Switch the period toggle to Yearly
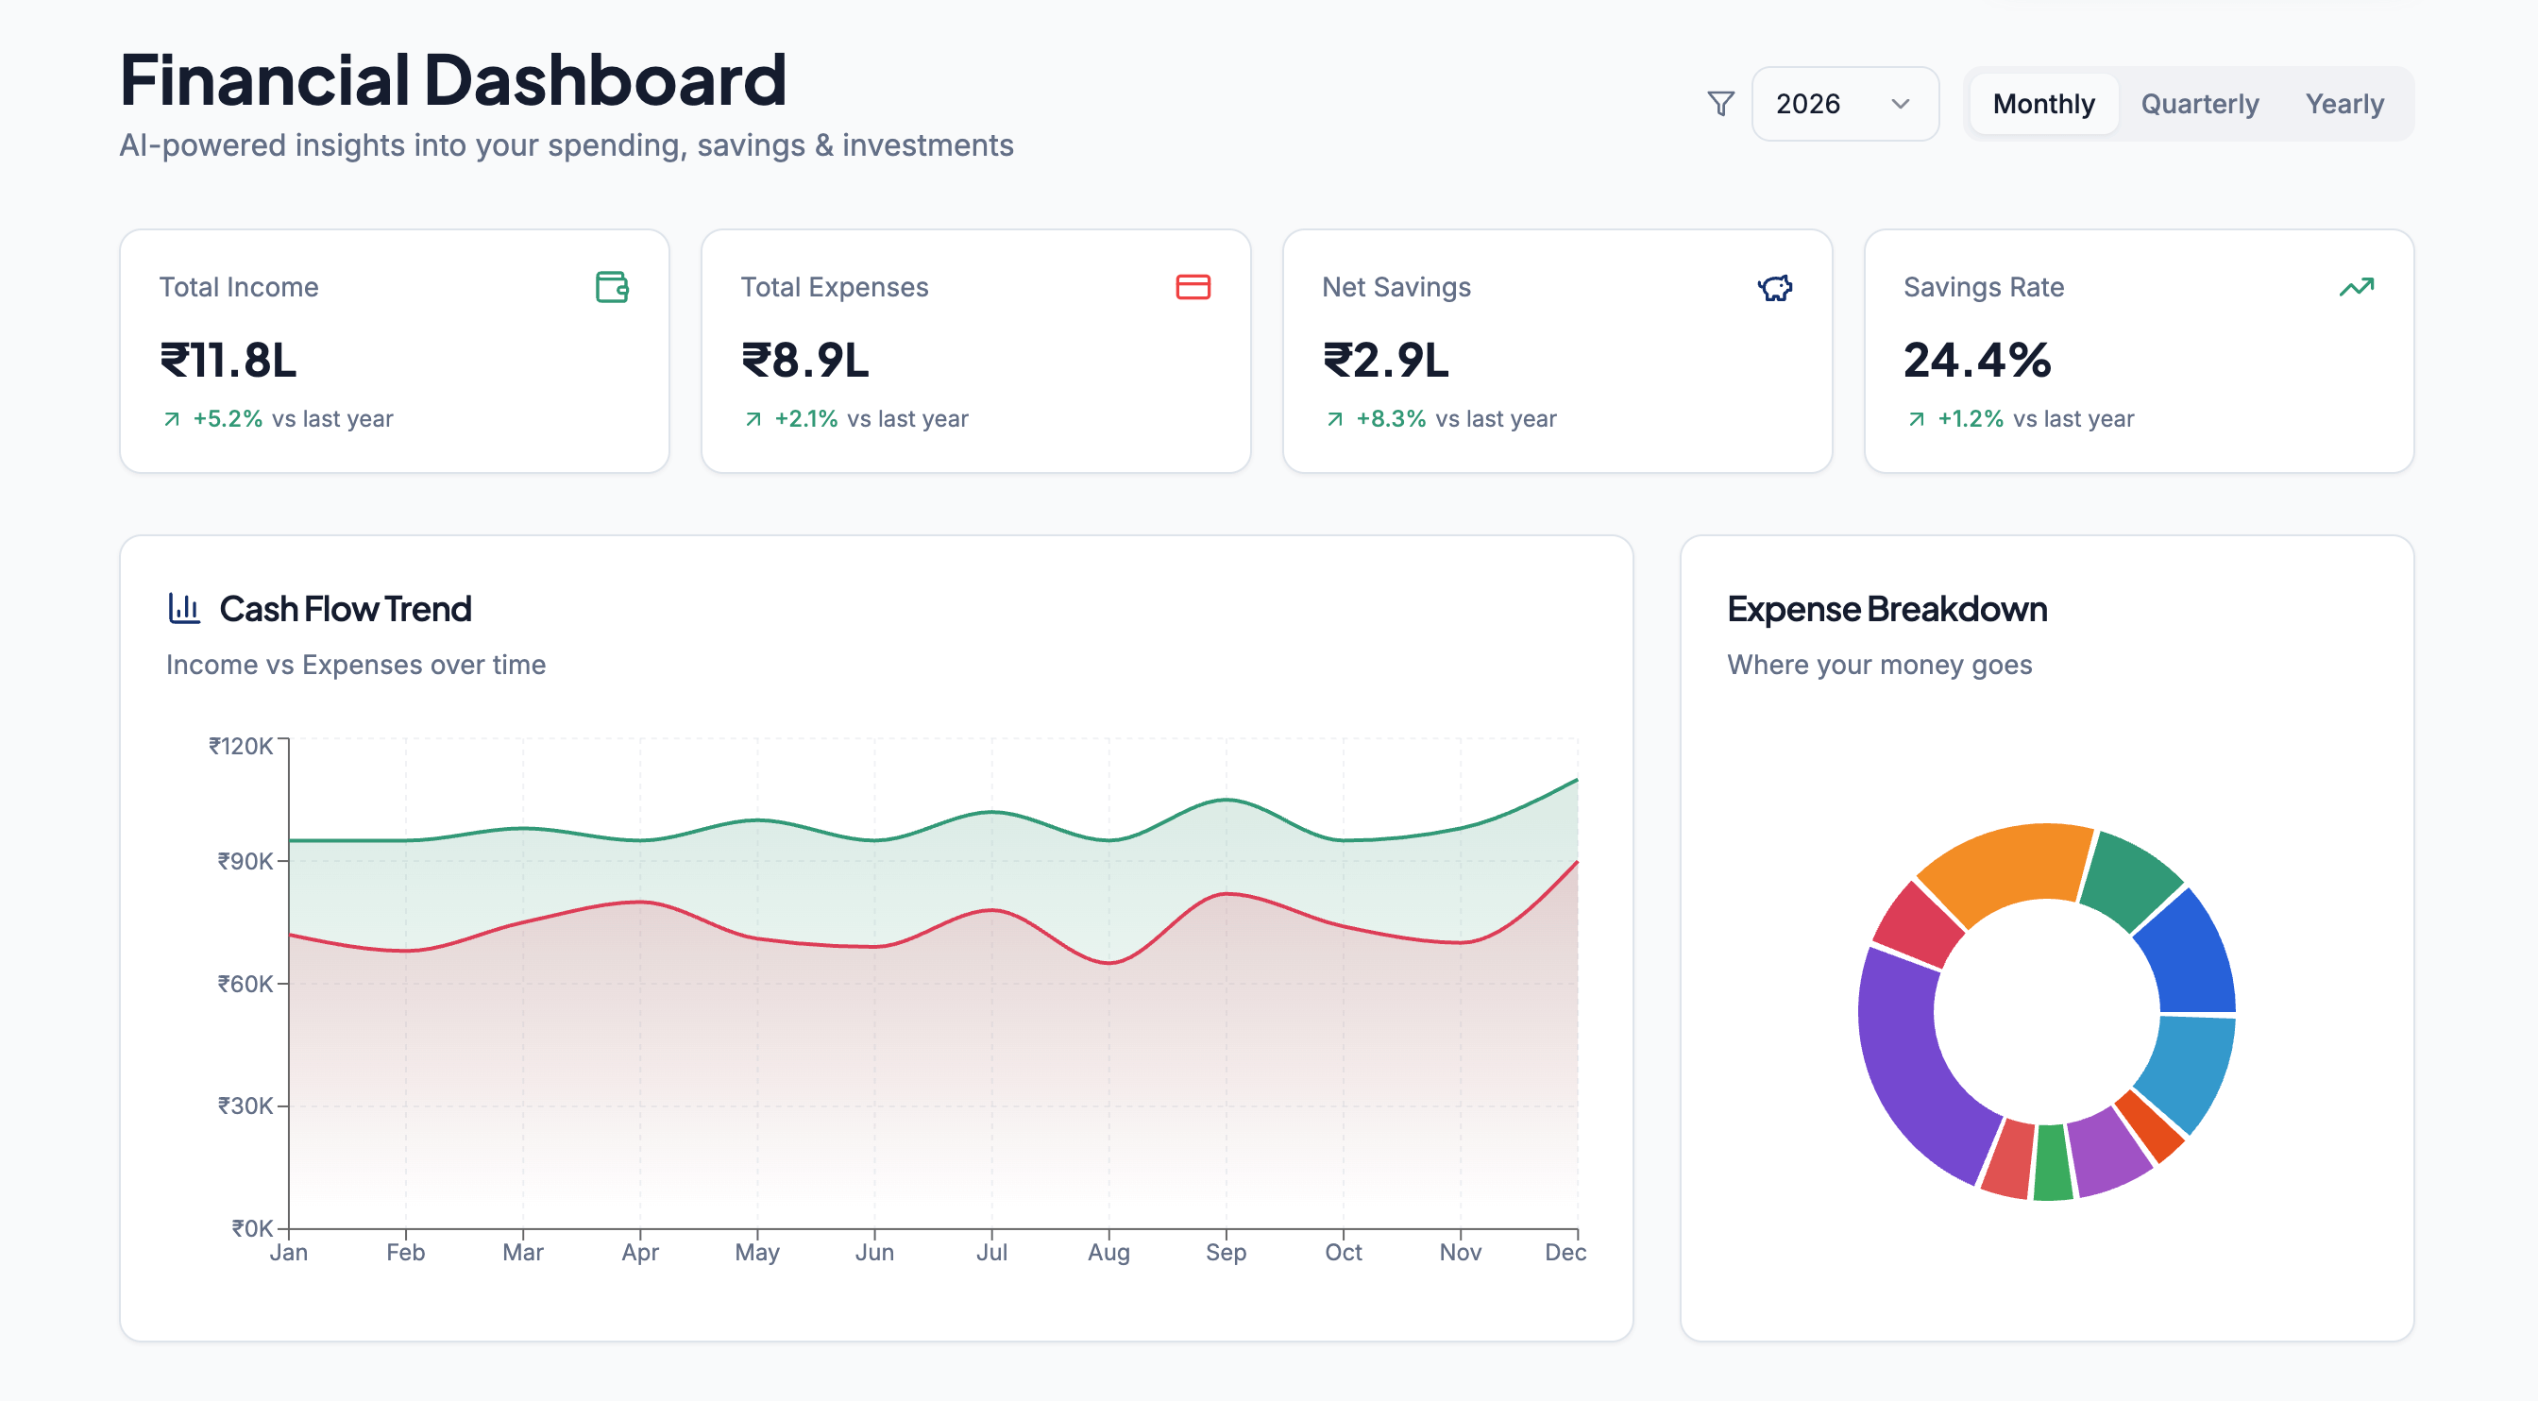2538x1401 pixels. (2343, 104)
